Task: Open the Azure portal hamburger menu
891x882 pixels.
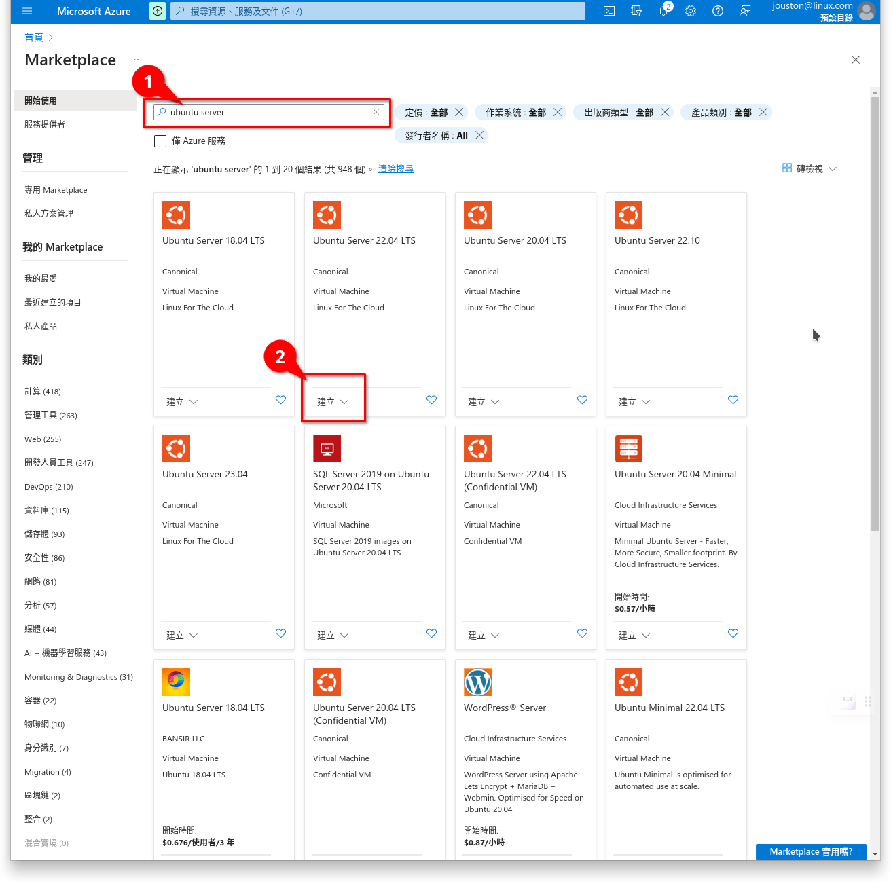Action: pyautogui.click(x=27, y=11)
